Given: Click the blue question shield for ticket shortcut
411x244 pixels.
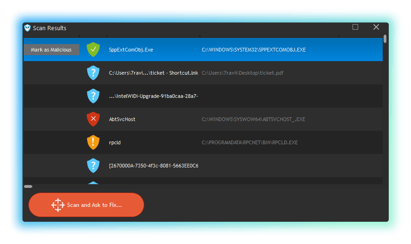Looking at the screenshot, I should tap(93, 73).
